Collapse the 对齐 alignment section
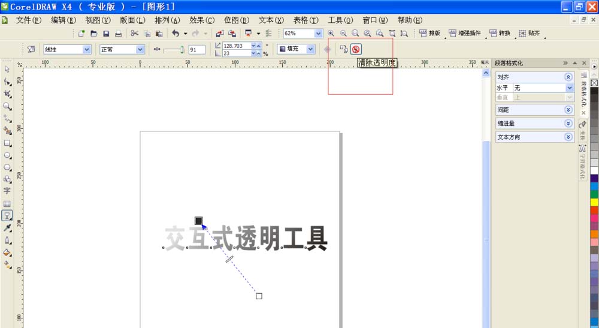Screen dimensions: 599x328 tap(568, 77)
